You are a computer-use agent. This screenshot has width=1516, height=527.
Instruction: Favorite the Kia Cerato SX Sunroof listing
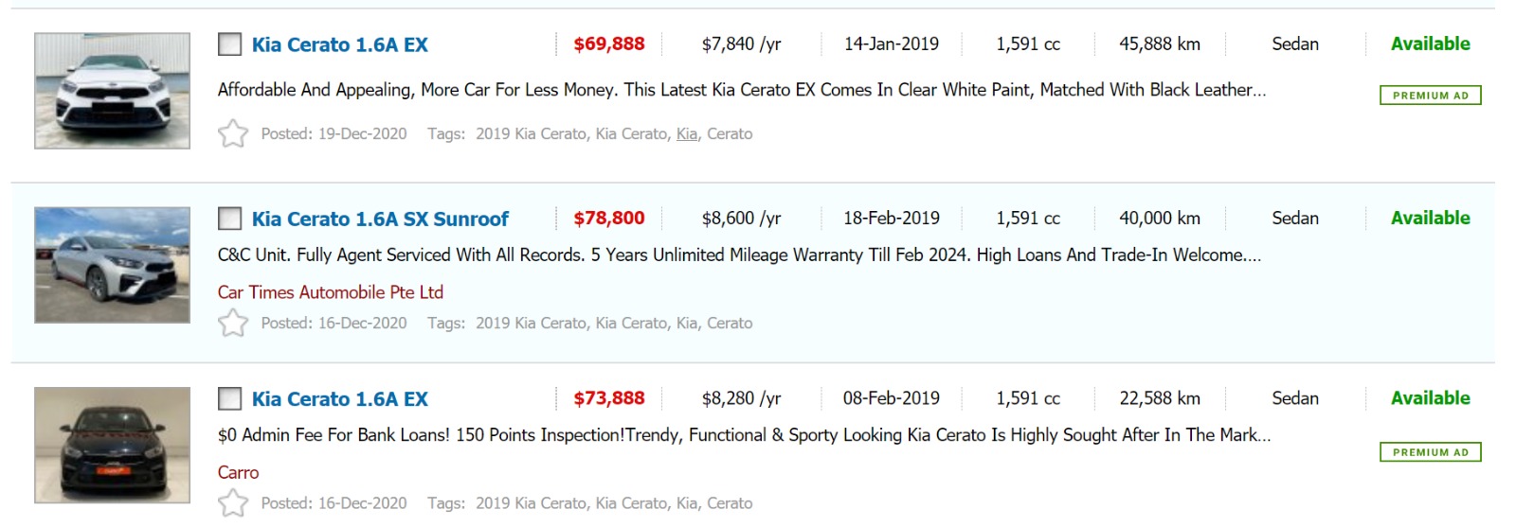pyautogui.click(x=233, y=323)
